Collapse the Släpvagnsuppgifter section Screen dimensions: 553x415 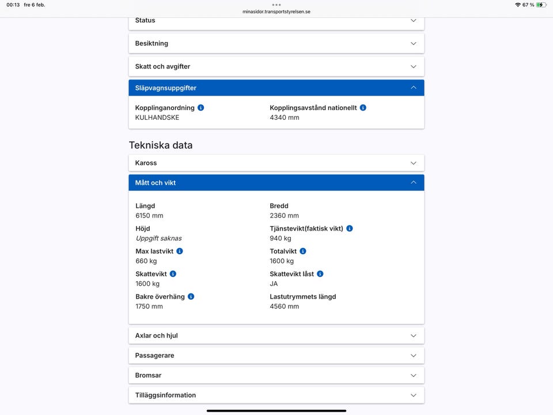coord(276,88)
